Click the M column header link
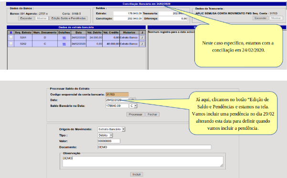Viewport: 287px width, 178px height. point(11,32)
